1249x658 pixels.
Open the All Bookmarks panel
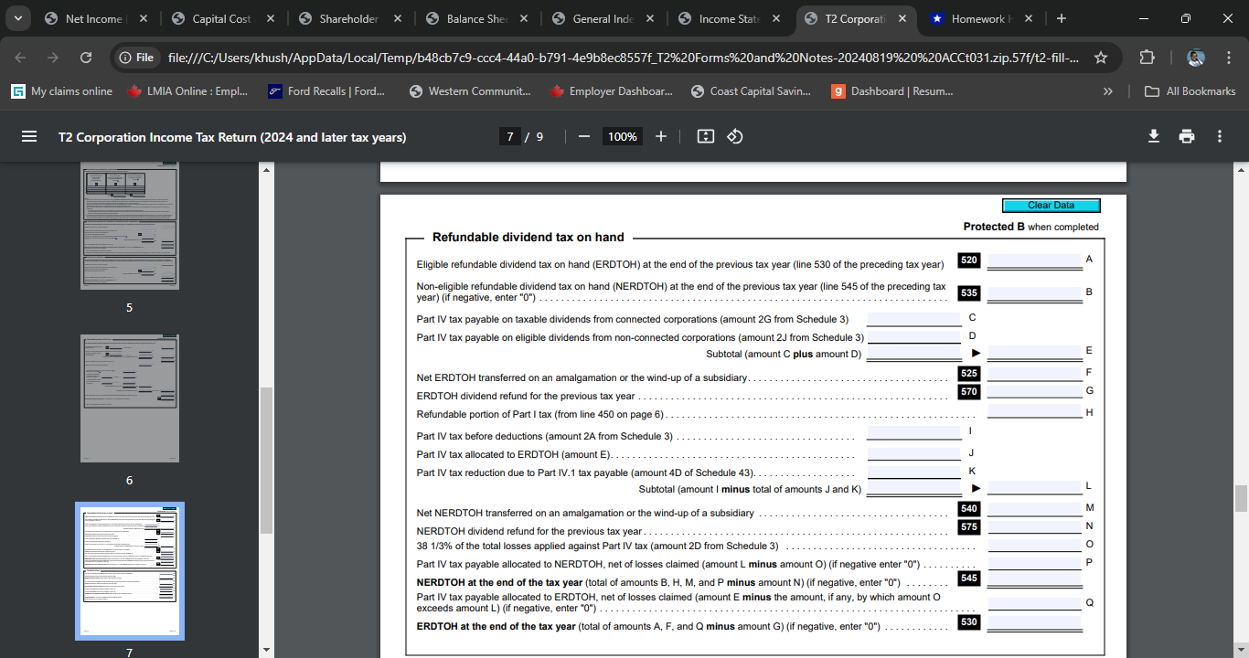1191,90
